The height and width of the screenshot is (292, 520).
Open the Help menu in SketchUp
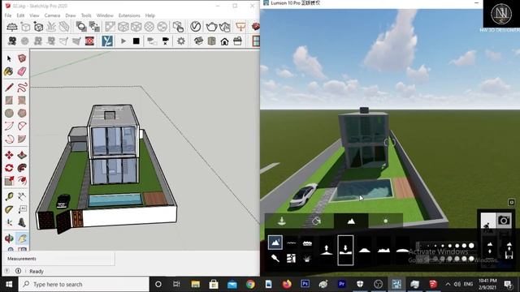(149, 15)
